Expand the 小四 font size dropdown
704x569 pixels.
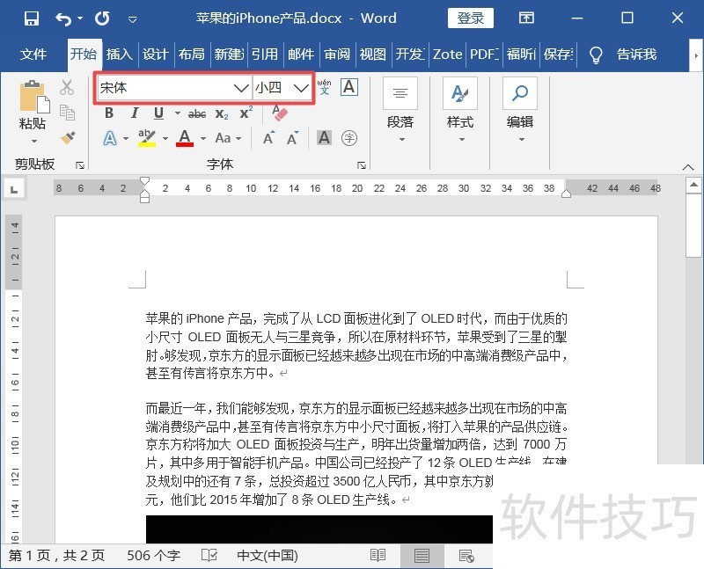click(x=301, y=87)
